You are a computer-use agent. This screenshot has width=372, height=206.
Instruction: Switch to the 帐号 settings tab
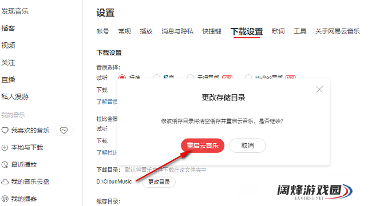[102, 31]
